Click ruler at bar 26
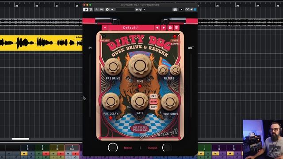283x159 pixels. pos(37,6)
